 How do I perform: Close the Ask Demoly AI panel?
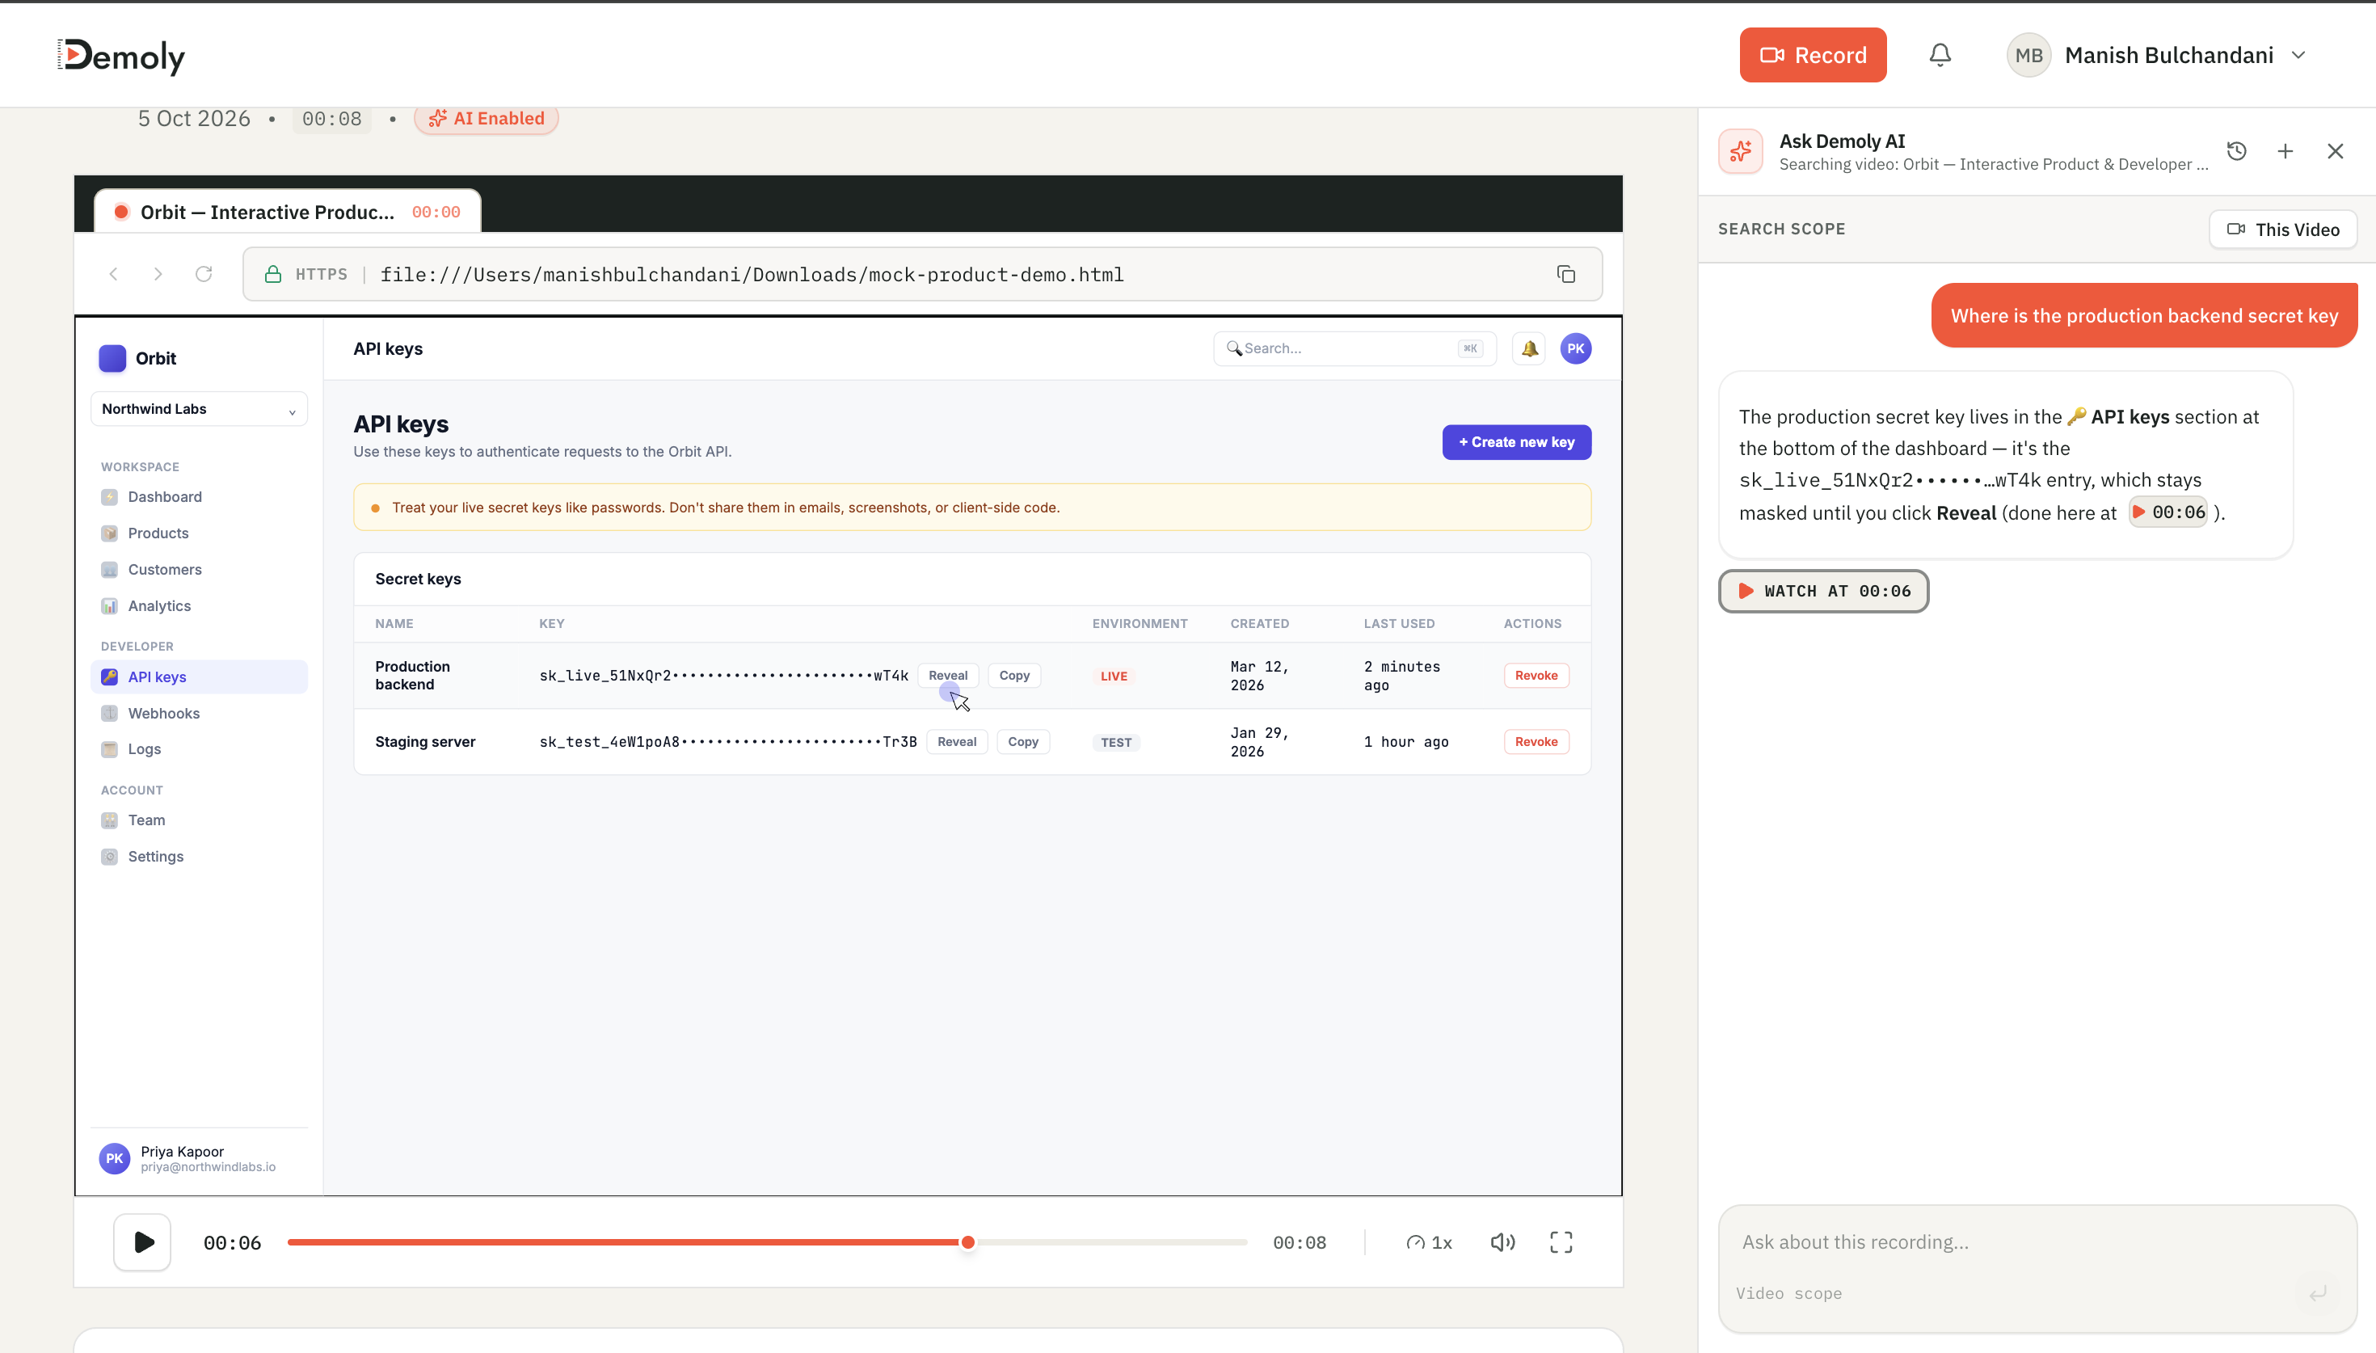pos(2335,151)
